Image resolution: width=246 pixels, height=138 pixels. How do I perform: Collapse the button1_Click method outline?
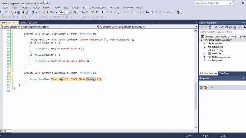12,33
